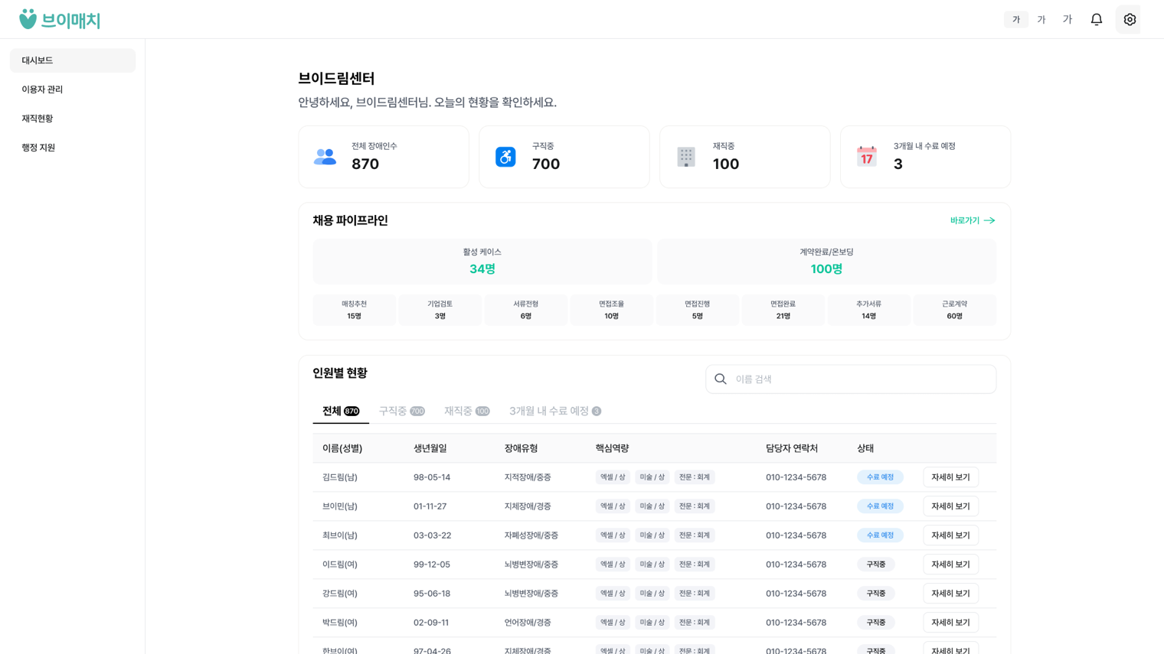Viewport: 1164px width, 654px height.
Task: Open 행정 지원 in the sidebar
Action: [73, 148]
